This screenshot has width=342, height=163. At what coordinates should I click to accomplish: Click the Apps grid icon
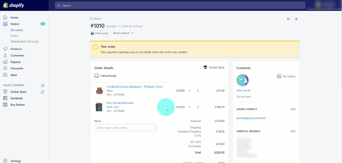5,75
